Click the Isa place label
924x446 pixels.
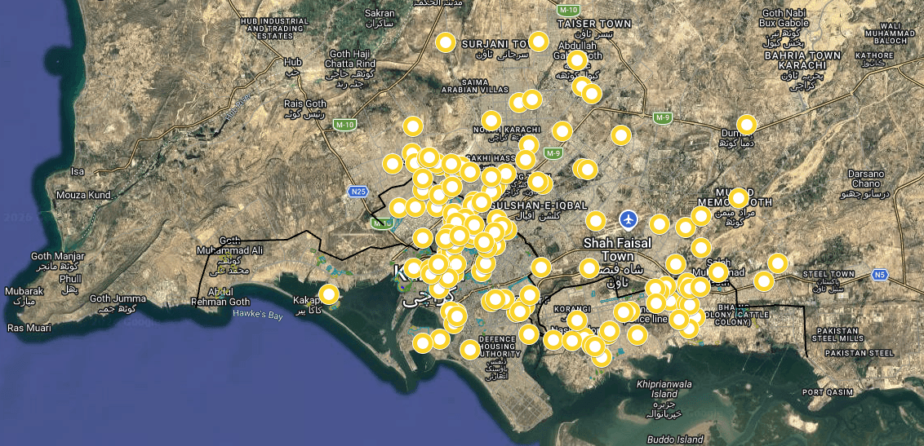coord(78,172)
